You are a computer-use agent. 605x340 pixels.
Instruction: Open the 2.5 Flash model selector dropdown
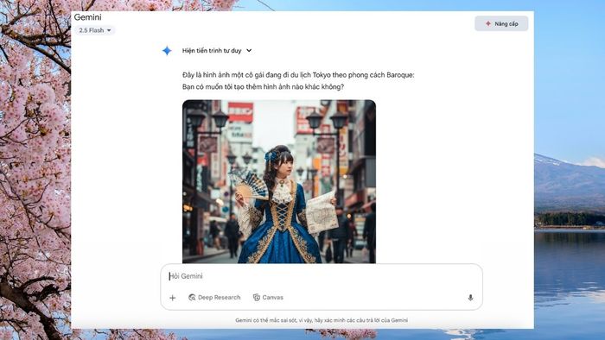pyautogui.click(x=95, y=30)
